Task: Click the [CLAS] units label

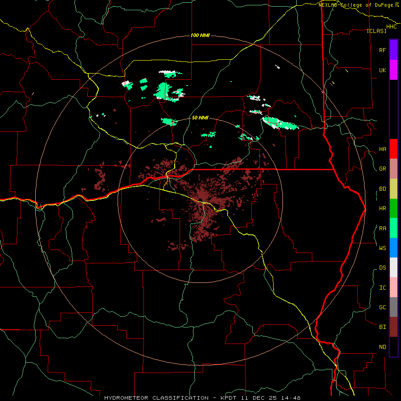Action: [376, 31]
